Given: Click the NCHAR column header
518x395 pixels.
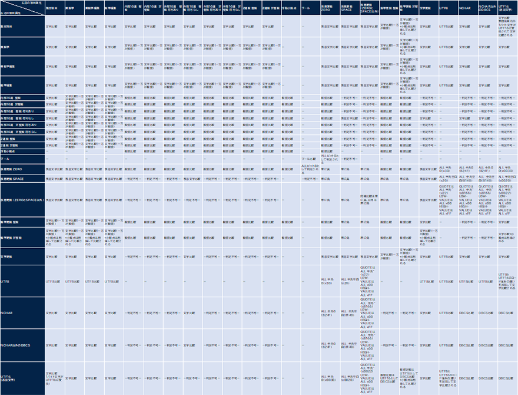Looking at the screenshot, I should click(x=466, y=10).
